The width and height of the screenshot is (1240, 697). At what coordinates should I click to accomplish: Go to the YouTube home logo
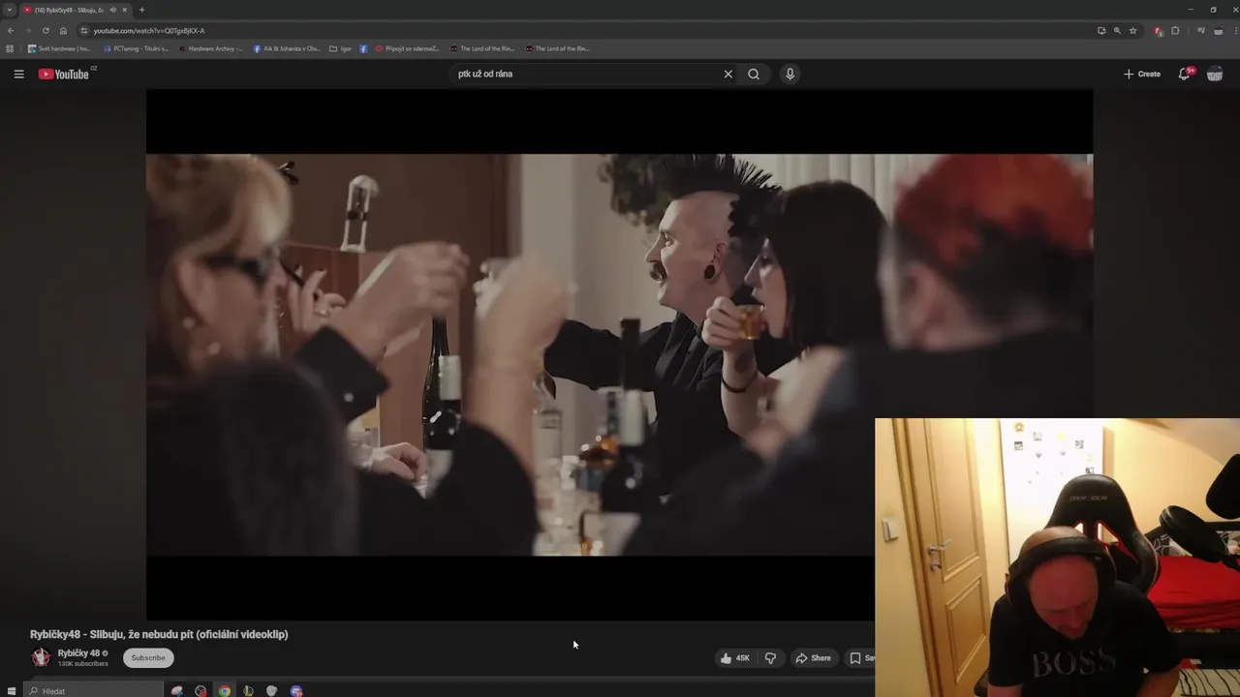tap(64, 75)
